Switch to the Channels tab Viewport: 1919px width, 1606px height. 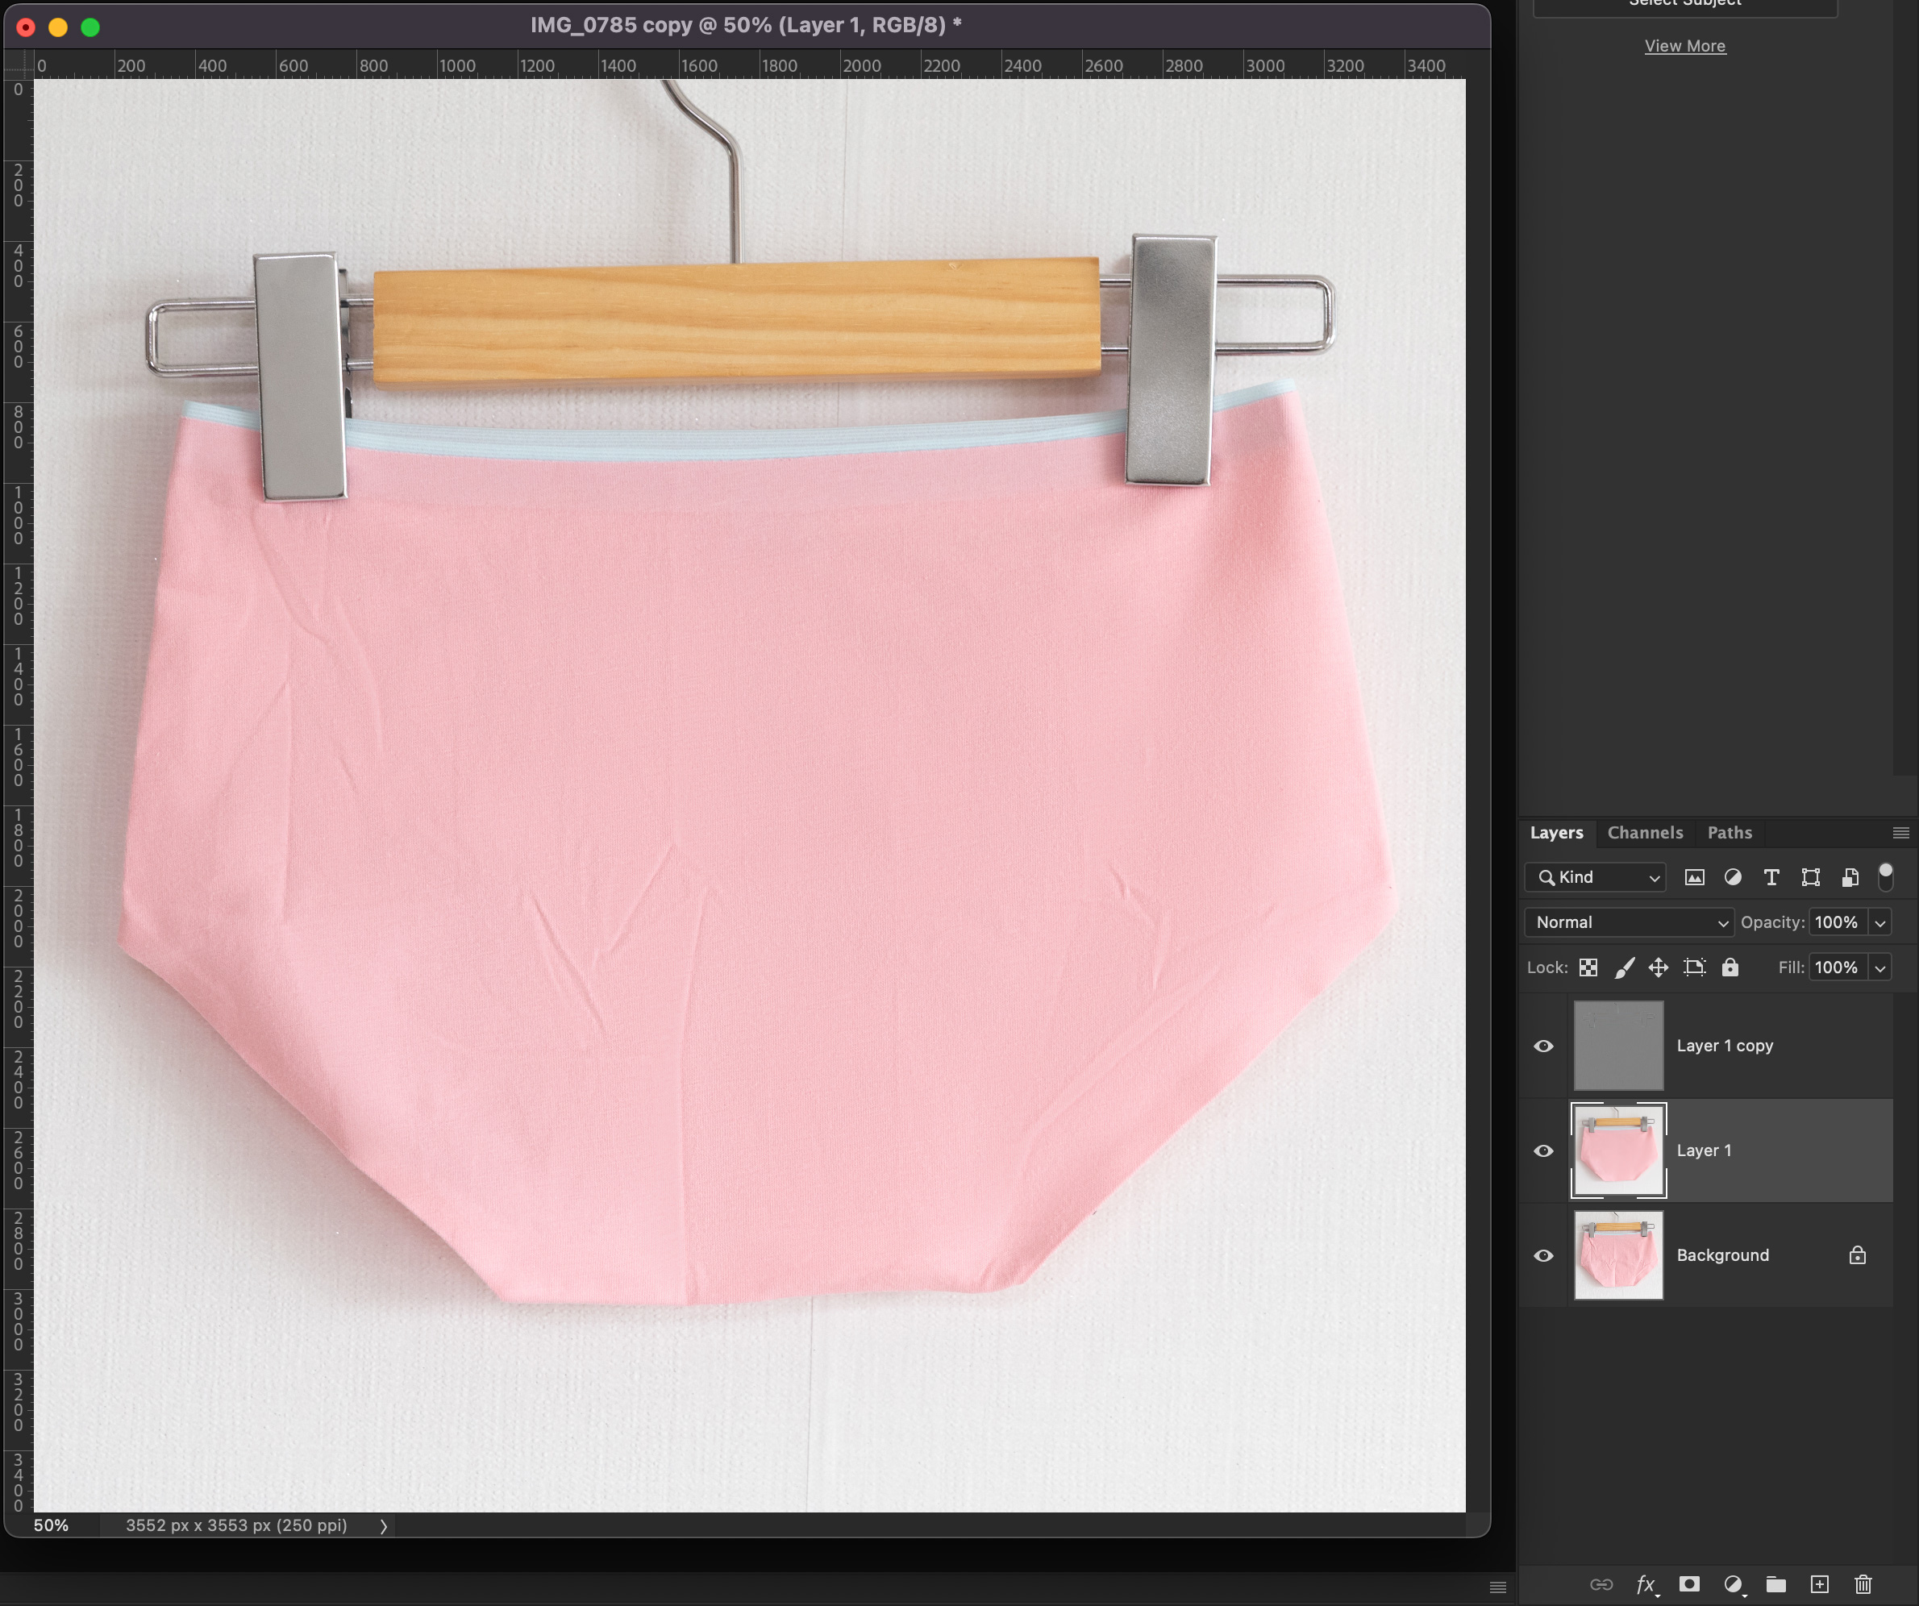click(1645, 832)
